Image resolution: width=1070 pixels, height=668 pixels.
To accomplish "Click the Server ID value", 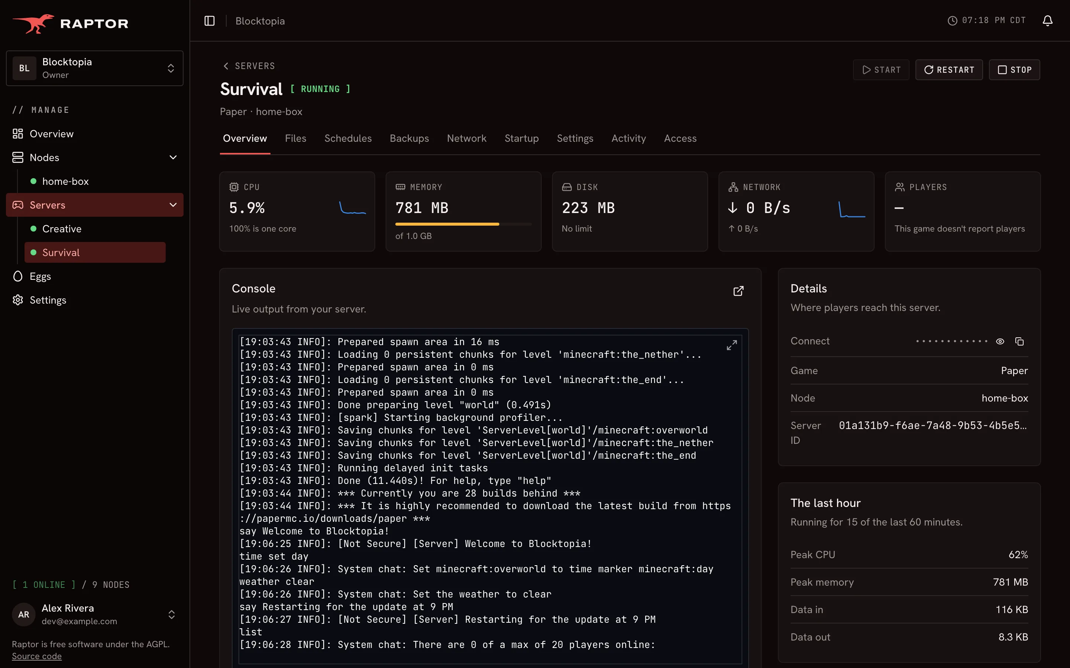I will [x=933, y=425].
